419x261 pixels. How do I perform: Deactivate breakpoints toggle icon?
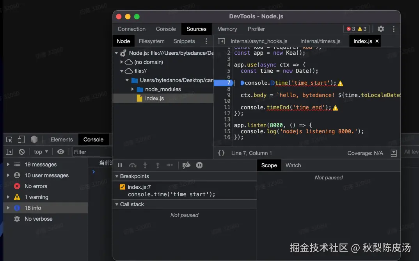click(x=186, y=165)
